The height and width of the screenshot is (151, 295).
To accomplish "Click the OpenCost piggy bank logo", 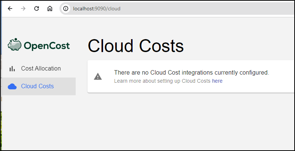I will tap(14, 44).
